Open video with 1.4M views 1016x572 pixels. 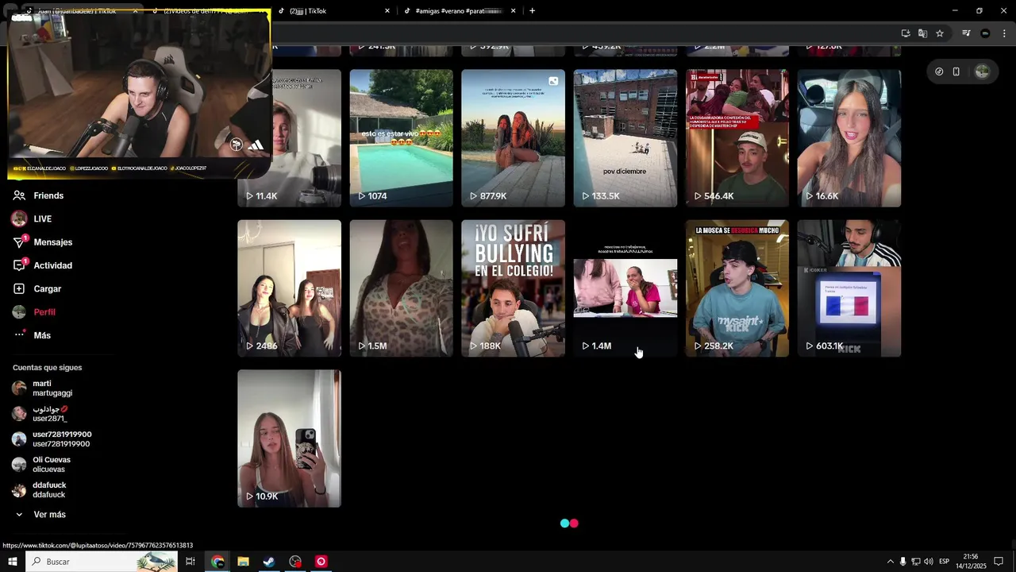(x=625, y=288)
